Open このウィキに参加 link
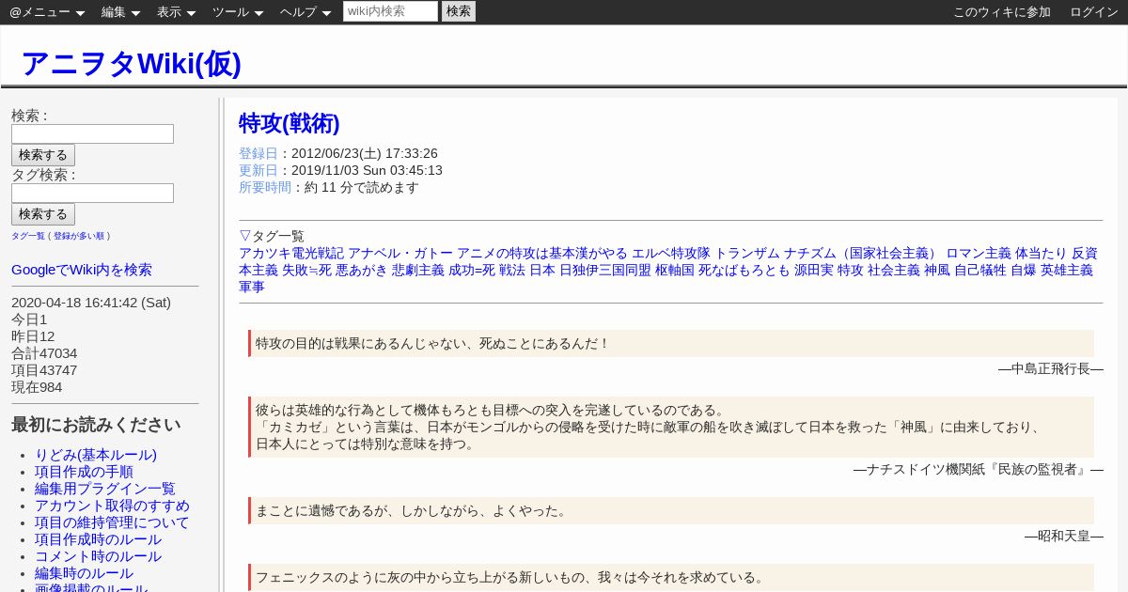Screen dimensions: 1128x592 1002,12
